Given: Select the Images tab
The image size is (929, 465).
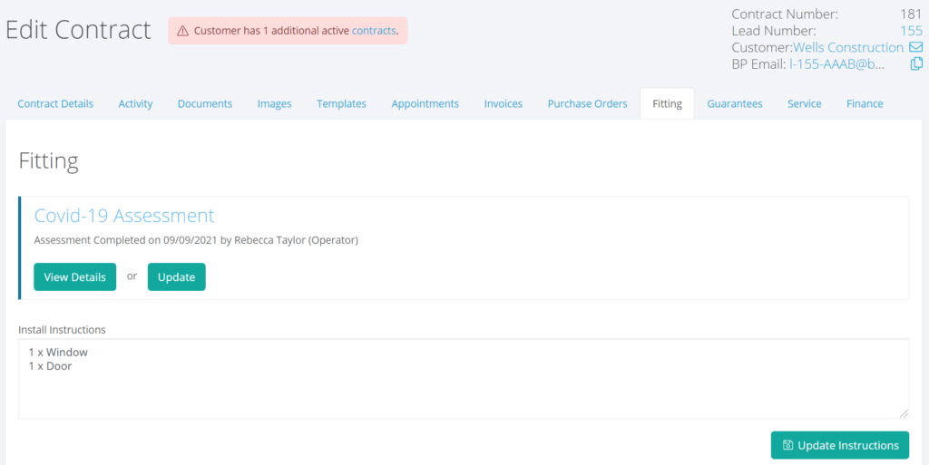Looking at the screenshot, I should [274, 104].
